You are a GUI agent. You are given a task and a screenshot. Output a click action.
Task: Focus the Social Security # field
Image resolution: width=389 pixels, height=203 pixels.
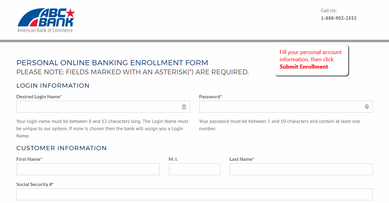[x=194, y=194]
